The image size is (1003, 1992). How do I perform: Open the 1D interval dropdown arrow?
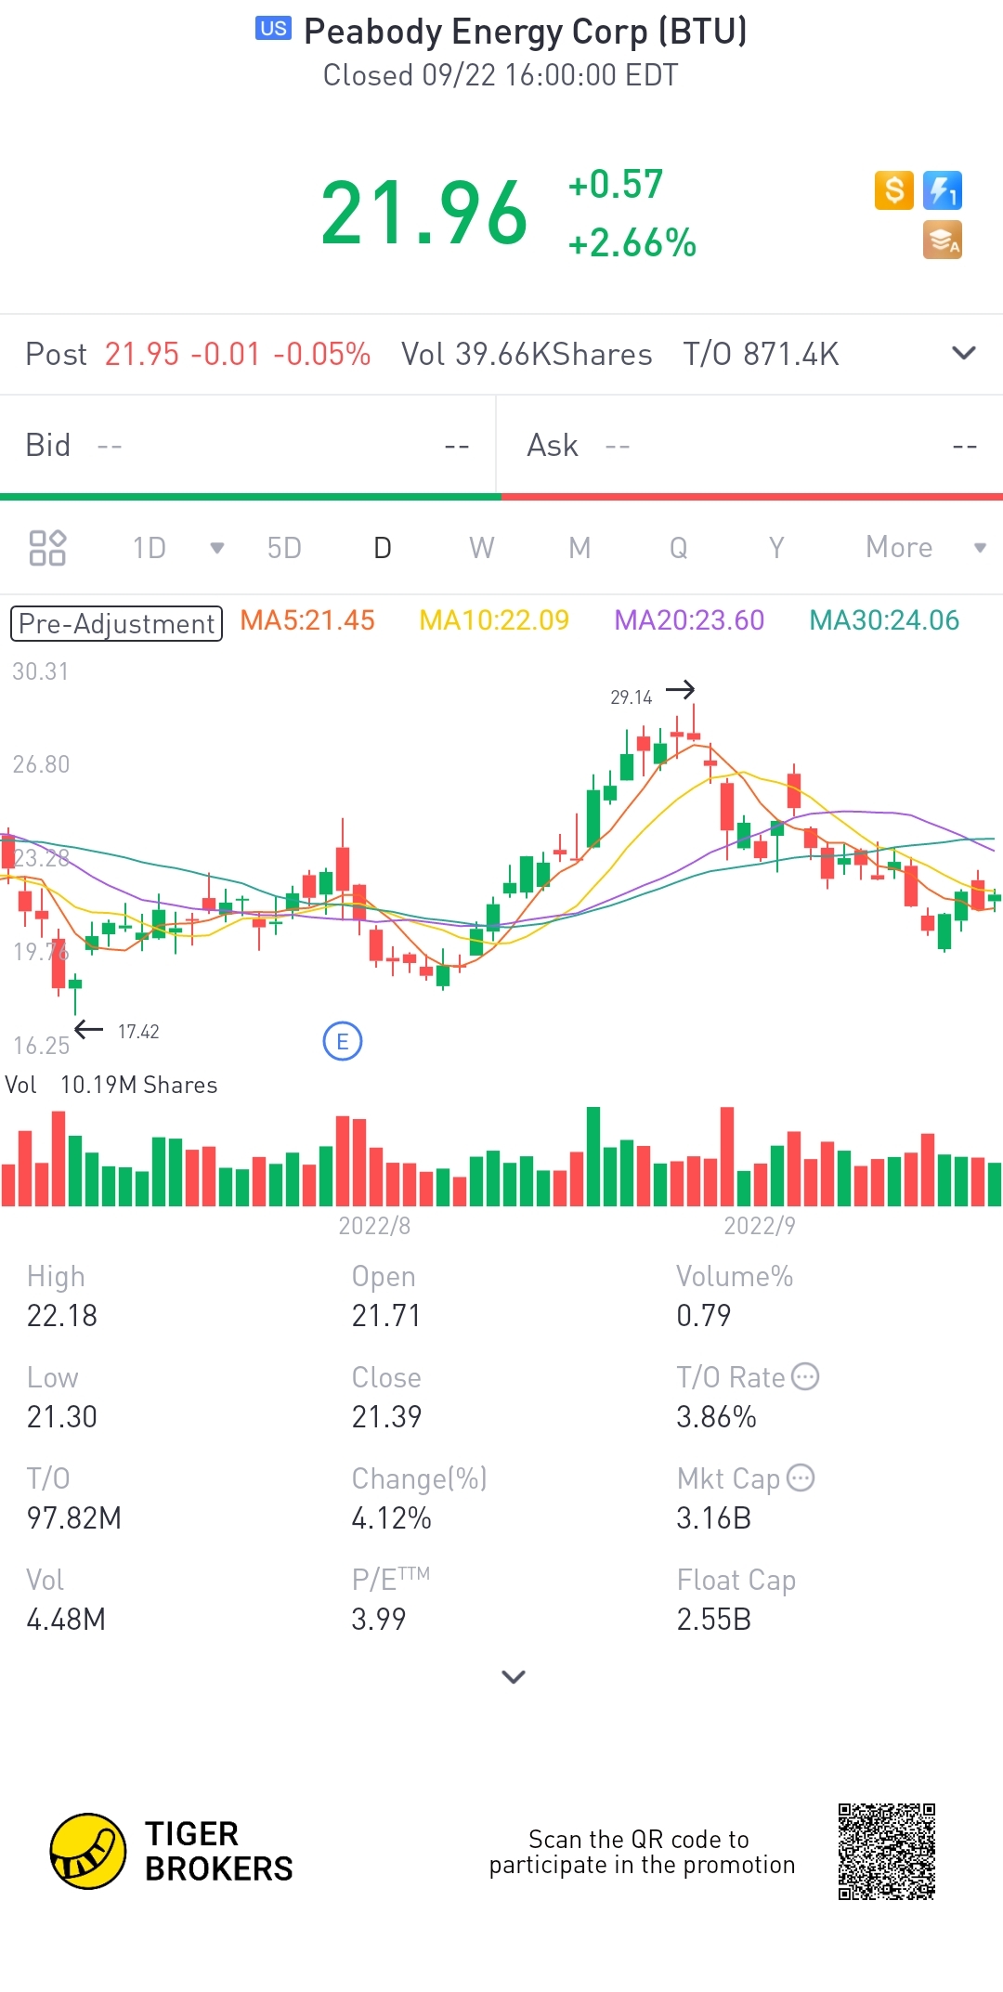(x=217, y=548)
